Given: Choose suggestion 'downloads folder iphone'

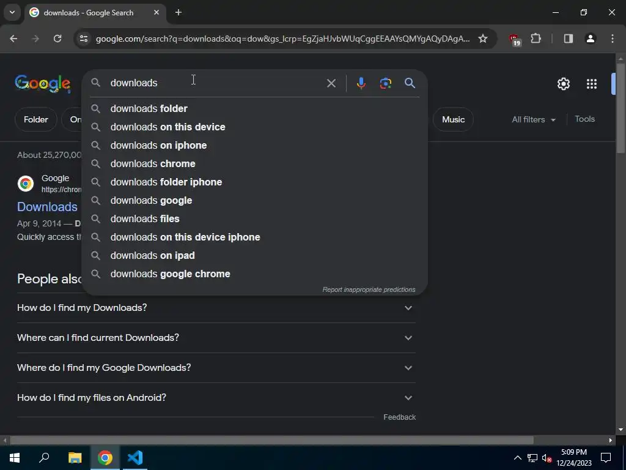Looking at the screenshot, I should (254, 182).
